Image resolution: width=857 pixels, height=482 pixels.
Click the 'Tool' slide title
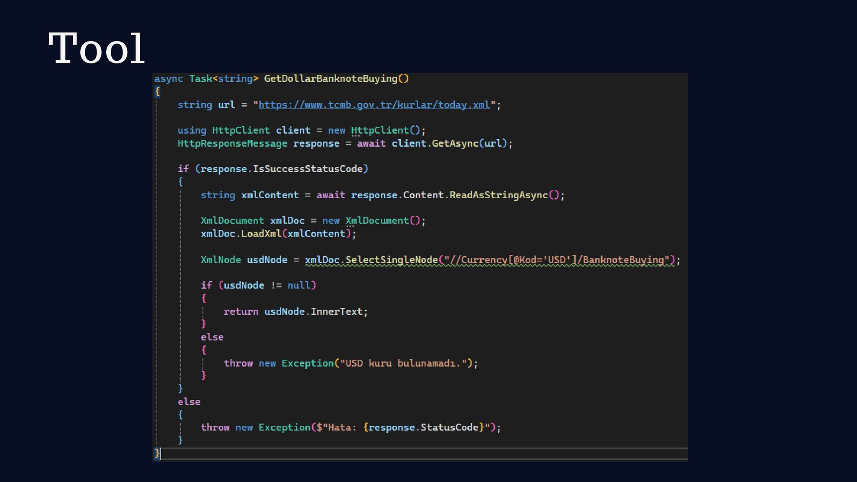[96, 49]
